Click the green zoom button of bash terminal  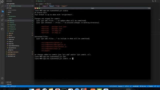click(39, 8)
